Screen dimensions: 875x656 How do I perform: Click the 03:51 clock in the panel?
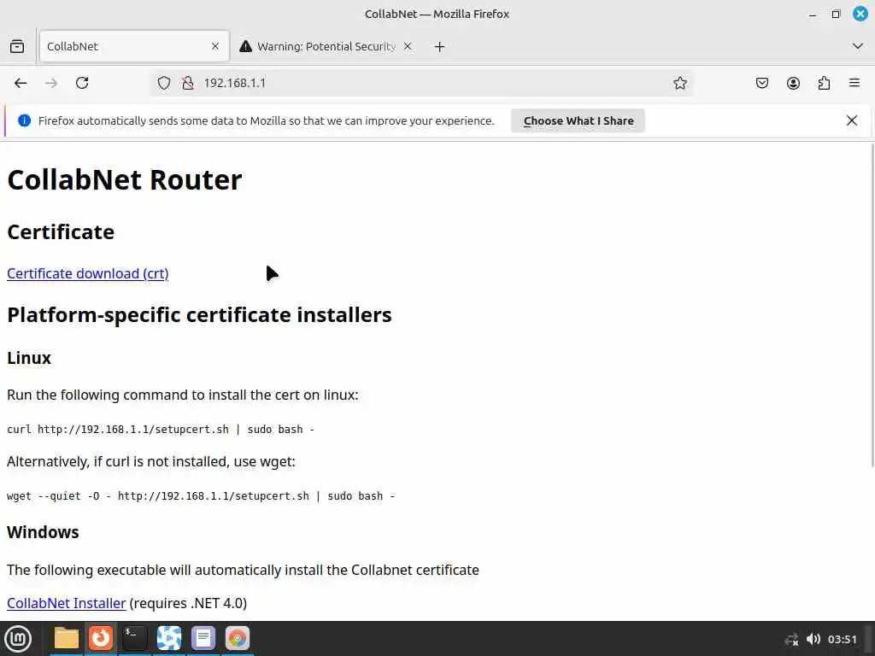click(x=842, y=640)
